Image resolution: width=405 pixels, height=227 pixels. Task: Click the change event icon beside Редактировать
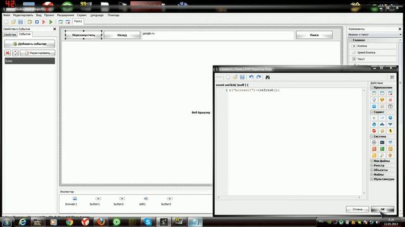15,53
